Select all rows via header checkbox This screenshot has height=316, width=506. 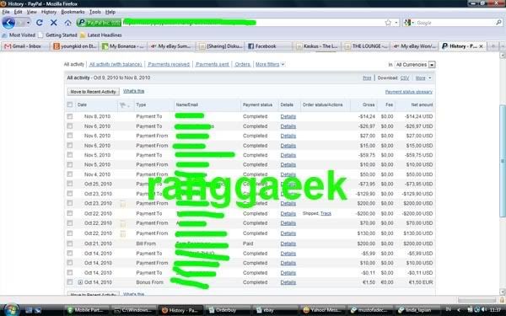[x=70, y=104]
